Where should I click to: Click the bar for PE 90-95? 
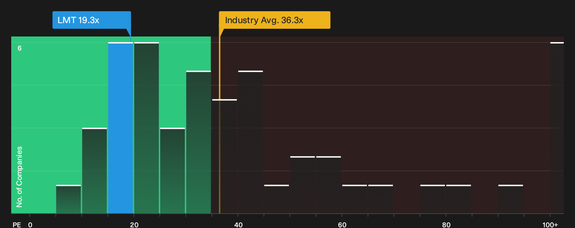[510, 199]
